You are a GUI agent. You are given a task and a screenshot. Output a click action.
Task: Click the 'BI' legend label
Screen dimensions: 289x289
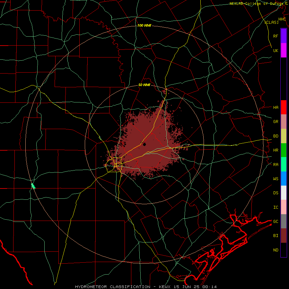point(276,236)
